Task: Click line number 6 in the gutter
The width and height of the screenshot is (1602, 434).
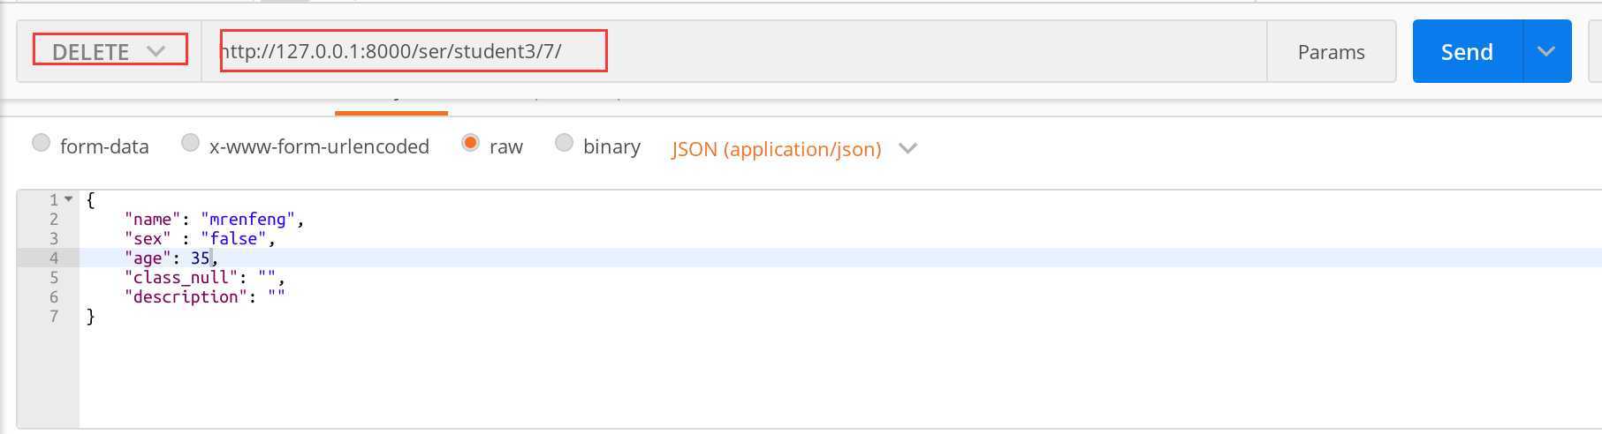Action: 53,297
